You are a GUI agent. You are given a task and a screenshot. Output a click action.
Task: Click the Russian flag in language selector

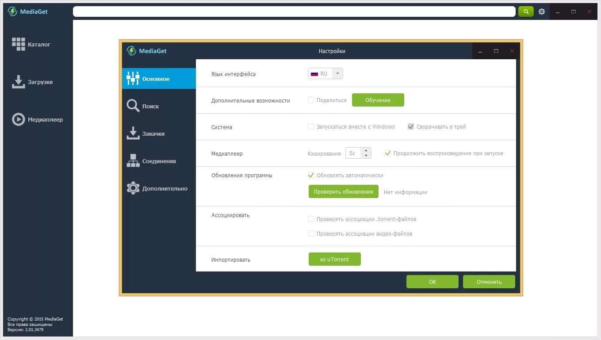(314, 74)
